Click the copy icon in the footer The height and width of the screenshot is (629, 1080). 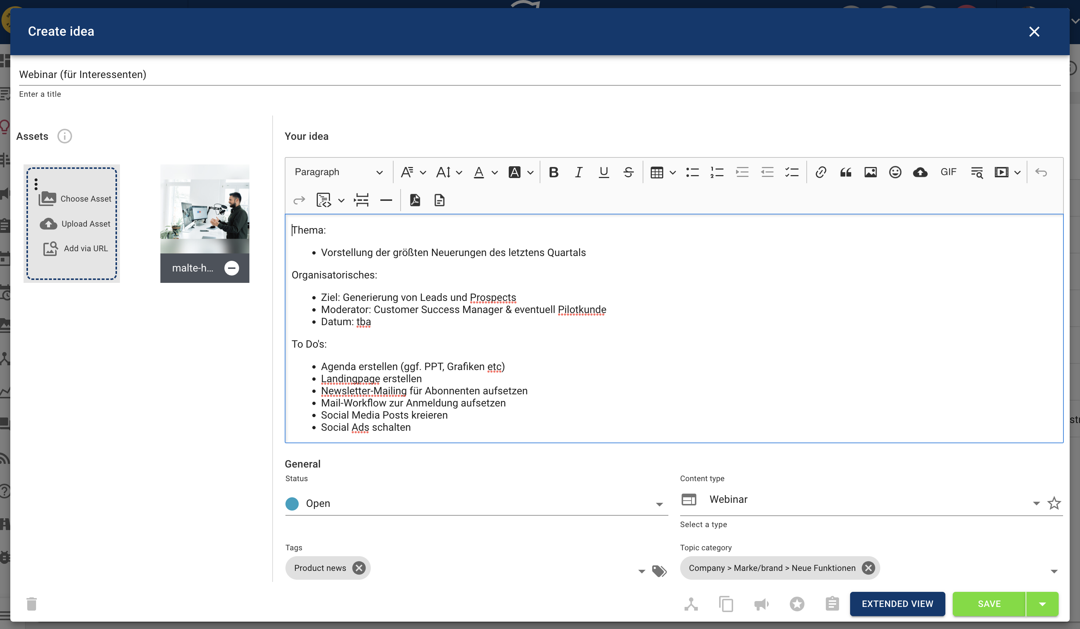click(x=726, y=604)
